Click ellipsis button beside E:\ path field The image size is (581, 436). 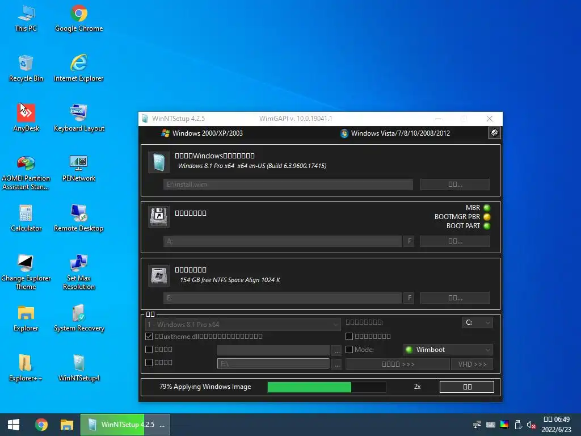pos(336,364)
